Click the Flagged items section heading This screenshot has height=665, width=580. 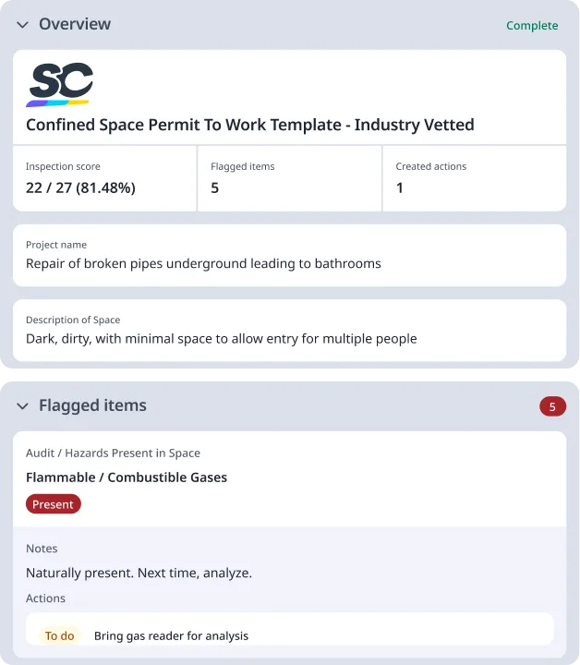(x=92, y=406)
